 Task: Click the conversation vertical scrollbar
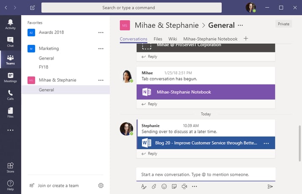click(299, 143)
